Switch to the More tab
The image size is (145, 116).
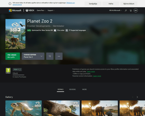point(85,89)
